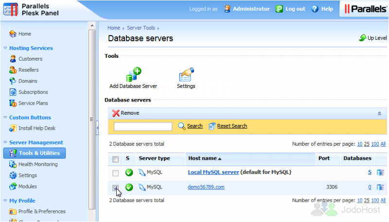The width and height of the screenshot is (389, 222).
Task: Click the magnifying glass Search icon
Action: (x=181, y=126)
